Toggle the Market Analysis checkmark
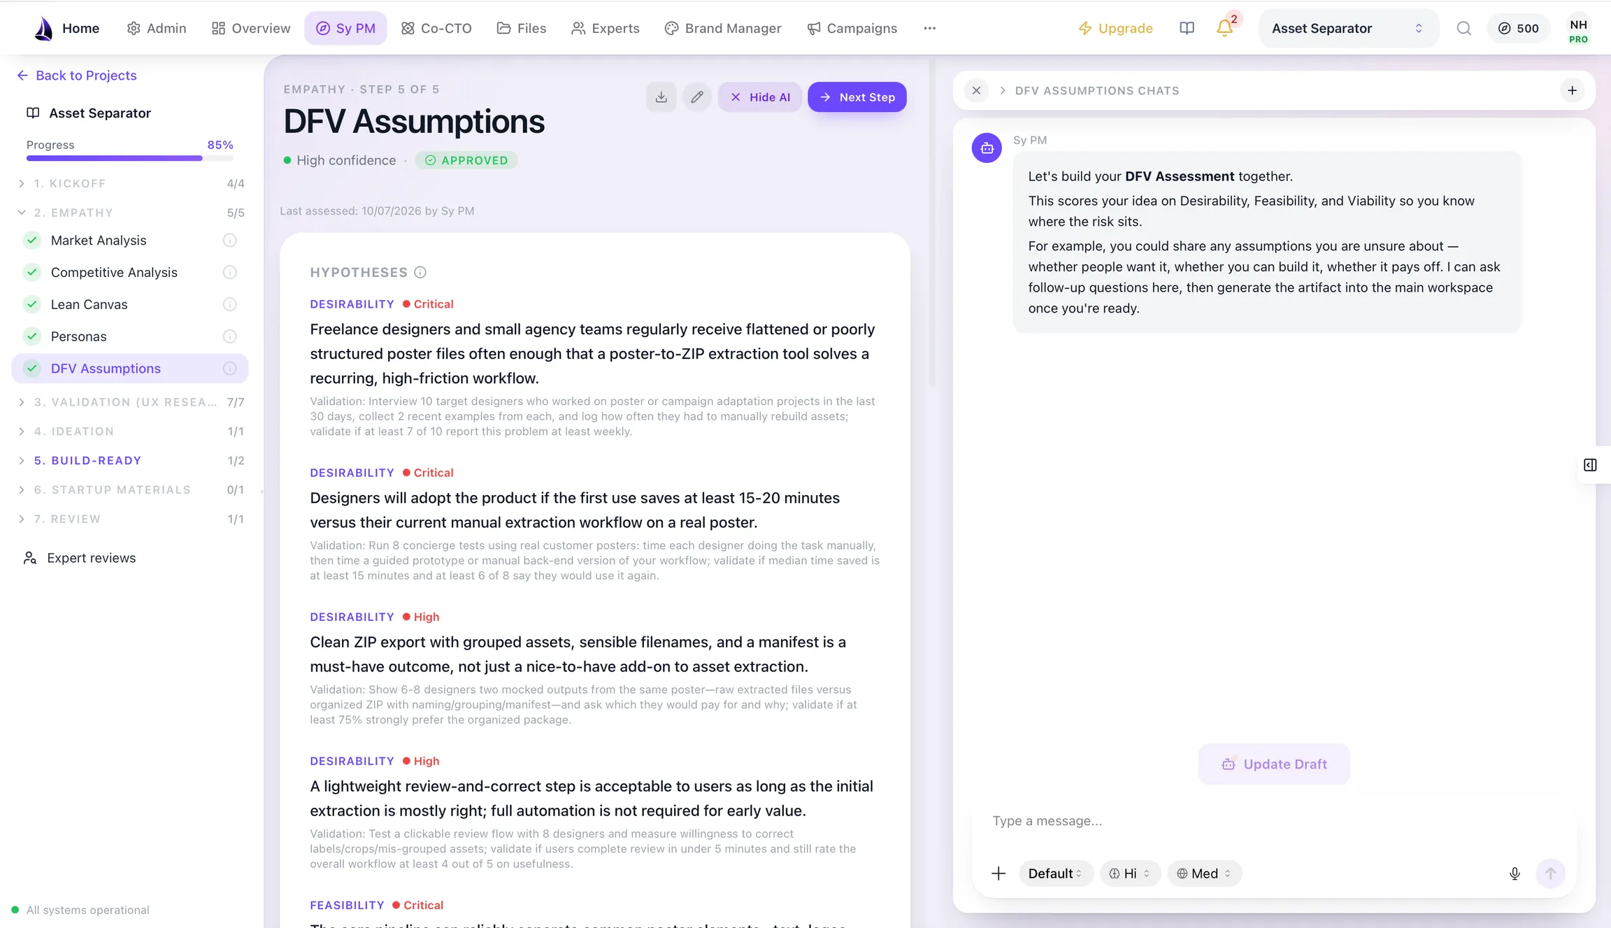The height and width of the screenshot is (928, 1611). click(31, 241)
